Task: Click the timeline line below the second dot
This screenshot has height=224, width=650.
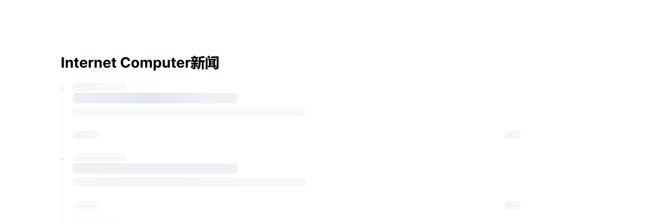Action: tap(62, 193)
